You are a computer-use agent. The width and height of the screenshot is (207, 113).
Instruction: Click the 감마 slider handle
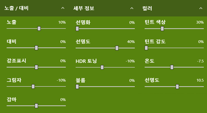click(x=36, y=106)
